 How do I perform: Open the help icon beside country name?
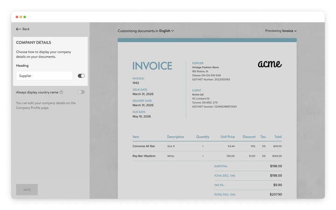coord(61,92)
